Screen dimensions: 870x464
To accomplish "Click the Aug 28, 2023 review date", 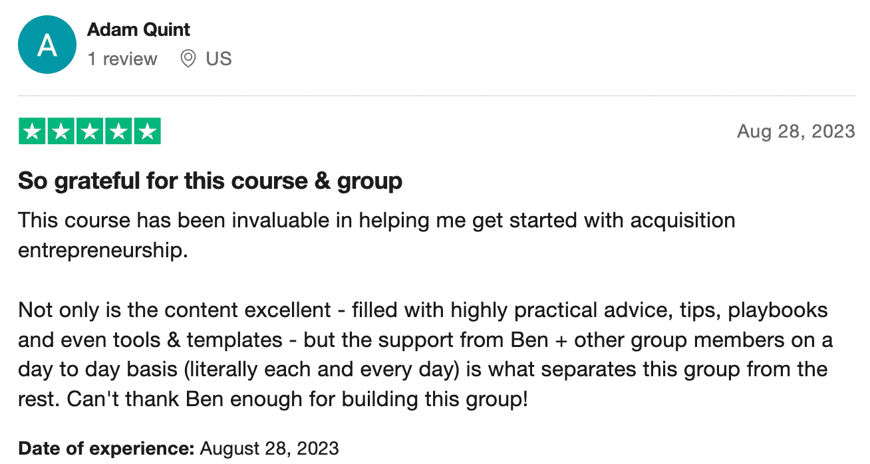I will [x=796, y=132].
